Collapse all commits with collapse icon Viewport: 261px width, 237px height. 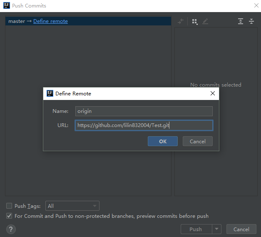click(x=251, y=21)
